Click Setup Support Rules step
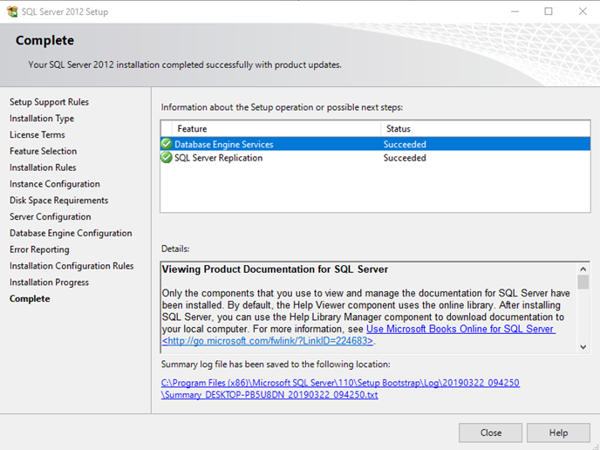This screenshot has width=600, height=450. [49, 102]
